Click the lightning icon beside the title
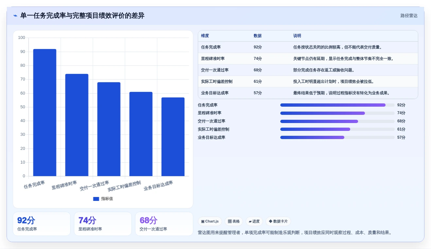 [x=15, y=16]
